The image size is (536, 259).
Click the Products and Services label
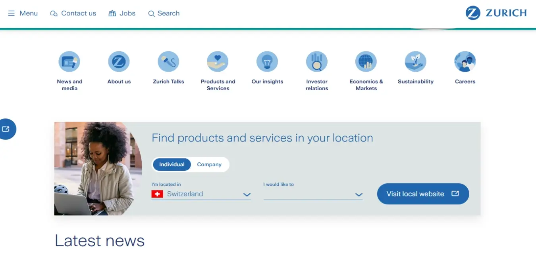[218, 85]
